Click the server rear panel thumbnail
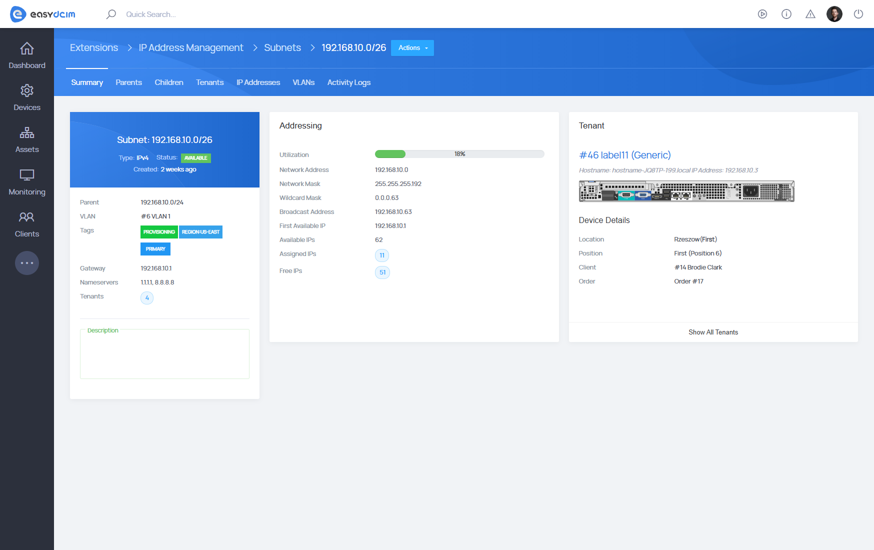 686,191
